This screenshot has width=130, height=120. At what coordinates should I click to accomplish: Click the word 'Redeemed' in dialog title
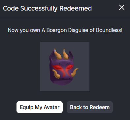point(76,8)
